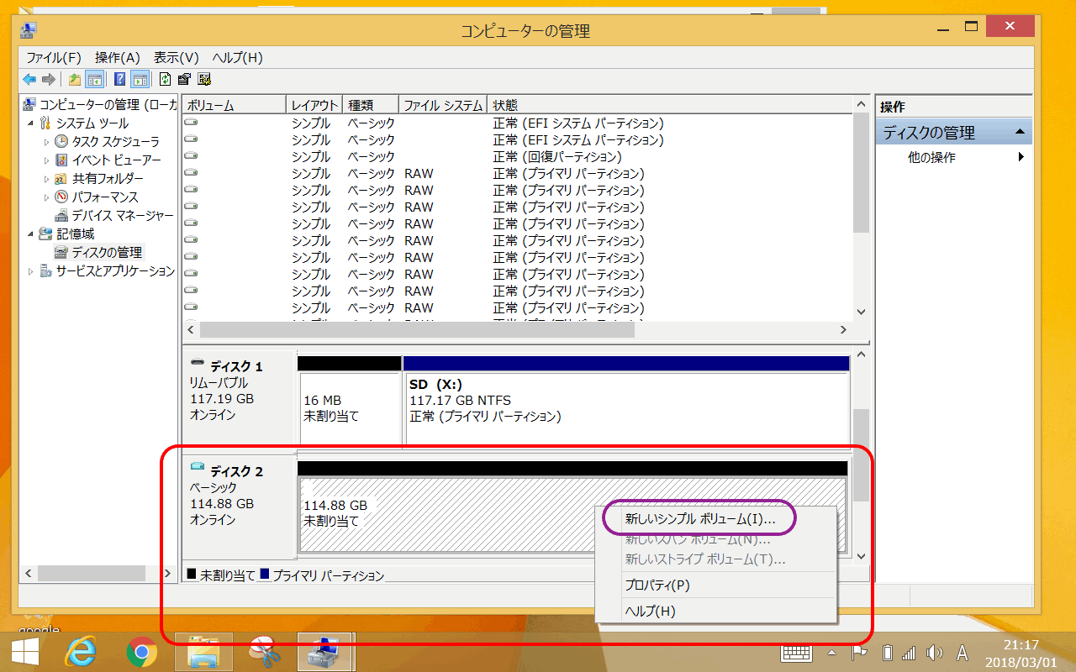This screenshot has height=672, width=1076.
Task: Toggle the Show/Hide Console Tree toolbar button
Action: [x=95, y=80]
